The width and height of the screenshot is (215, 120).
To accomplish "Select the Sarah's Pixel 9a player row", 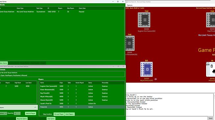I will pyautogui.click(x=82, y=104).
